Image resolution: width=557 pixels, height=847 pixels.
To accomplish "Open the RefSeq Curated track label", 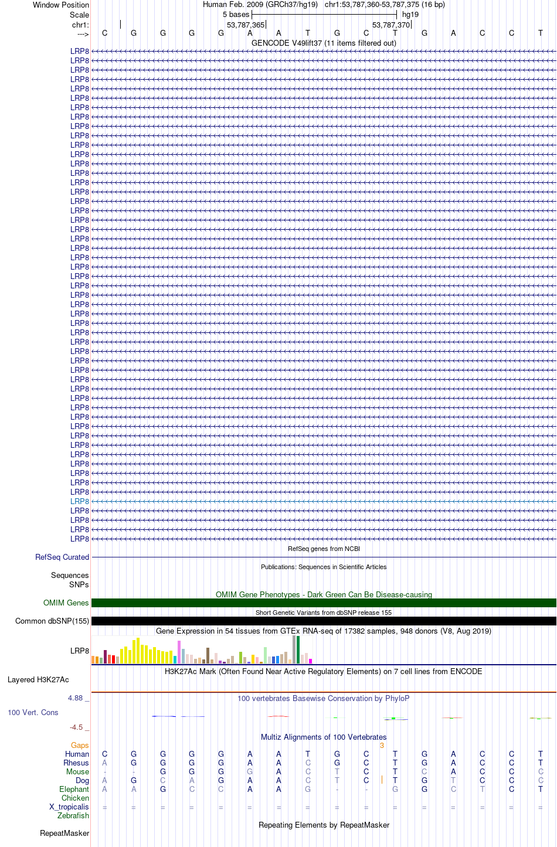I will 62,557.
